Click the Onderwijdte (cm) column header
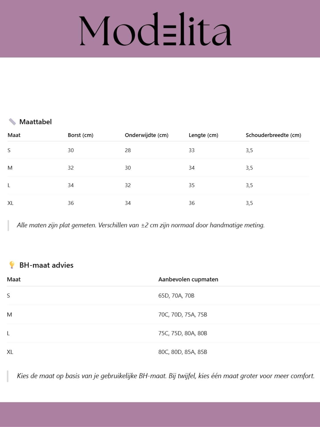The image size is (320, 427). pyautogui.click(x=146, y=135)
